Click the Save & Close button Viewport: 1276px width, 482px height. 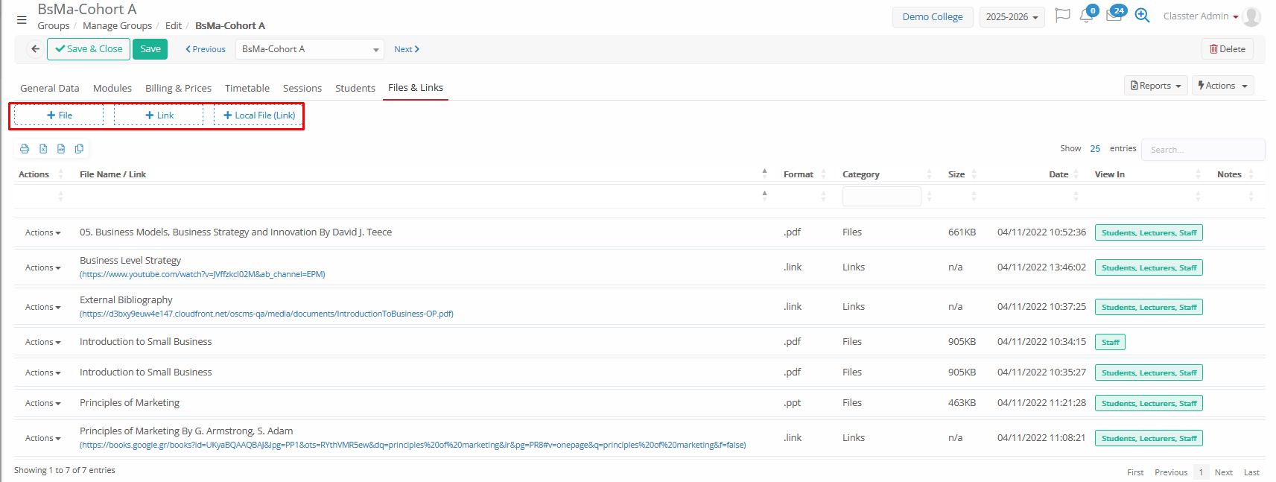tap(89, 49)
